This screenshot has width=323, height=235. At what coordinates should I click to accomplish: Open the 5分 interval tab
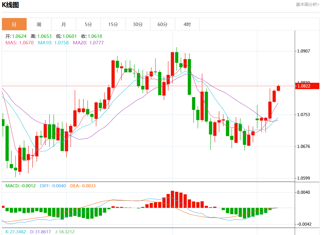(x=88, y=24)
